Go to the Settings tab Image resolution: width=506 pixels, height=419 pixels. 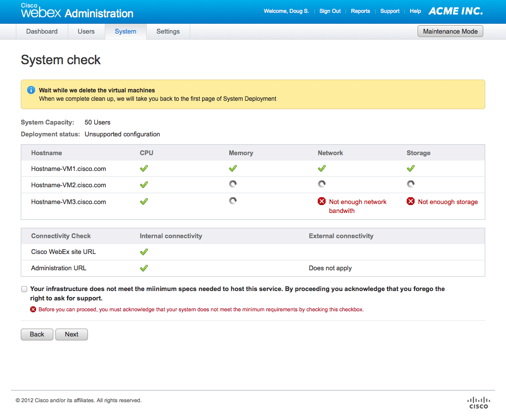point(168,32)
